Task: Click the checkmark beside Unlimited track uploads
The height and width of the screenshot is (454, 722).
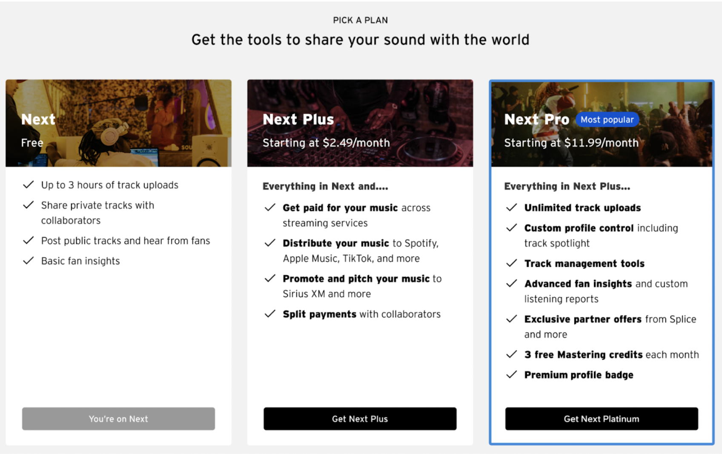Action: pyautogui.click(x=512, y=208)
